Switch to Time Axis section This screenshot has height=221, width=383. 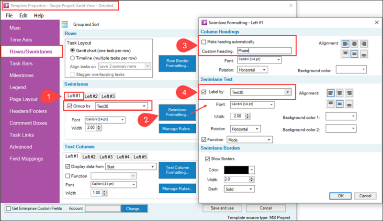[21, 40]
